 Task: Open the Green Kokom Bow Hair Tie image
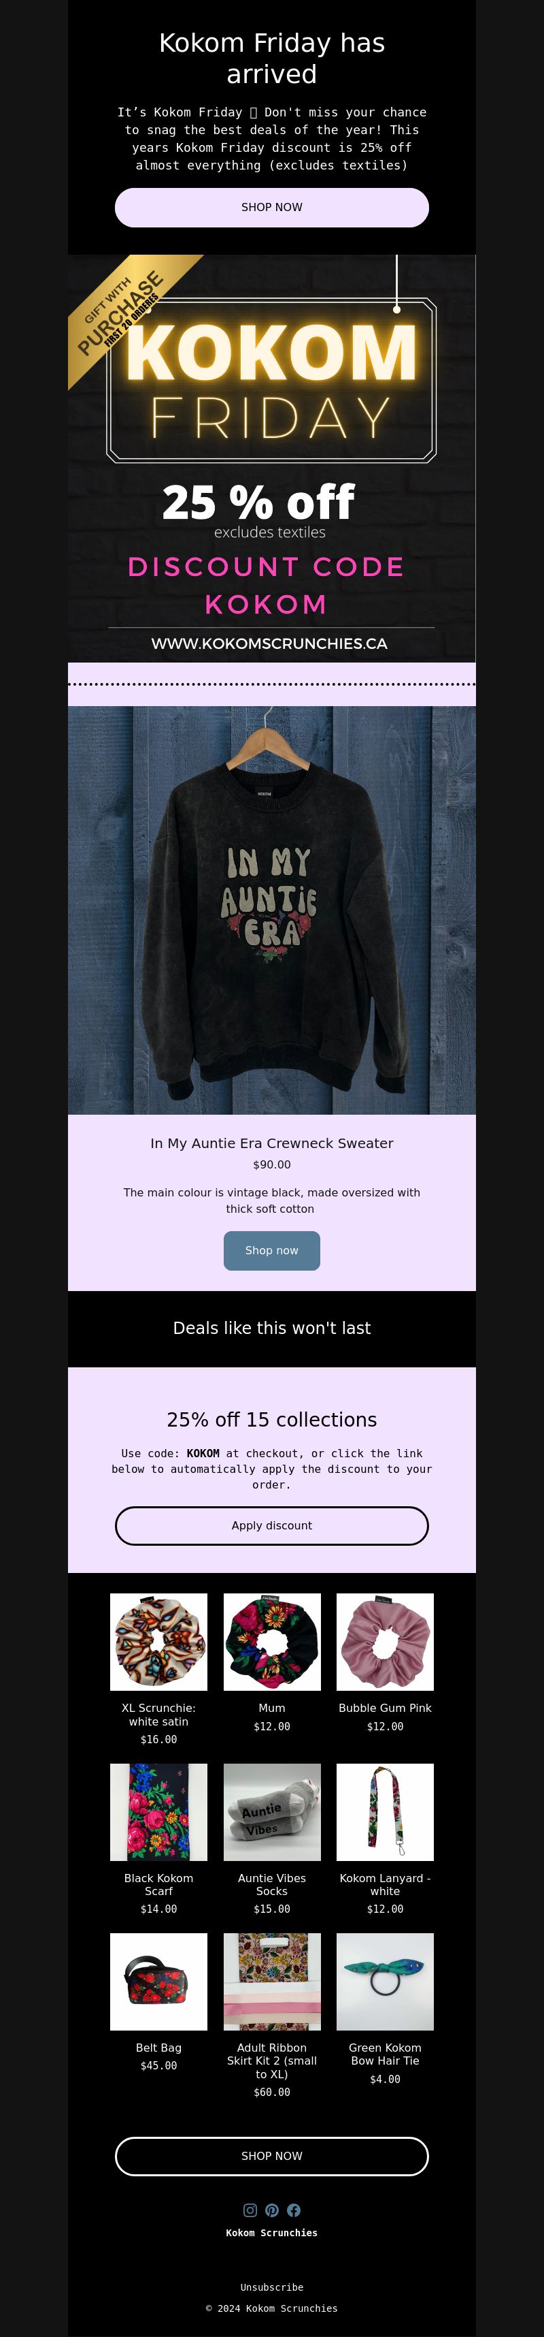(x=386, y=1982)
